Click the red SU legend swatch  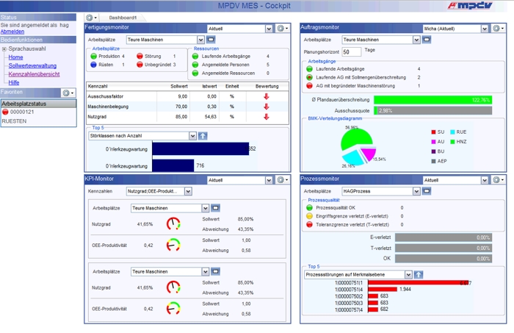(433, 132)
